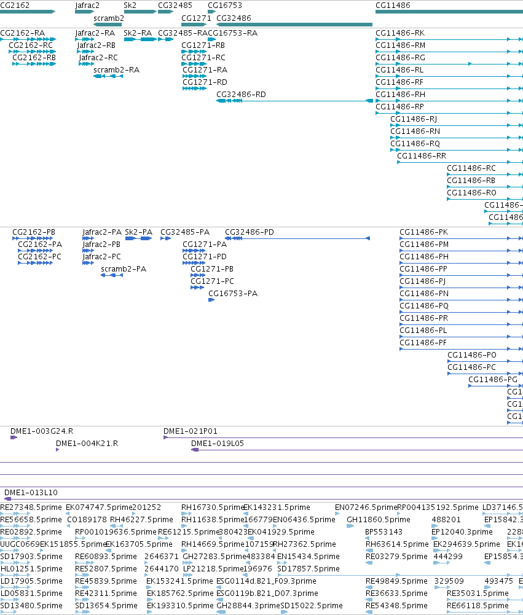Click transcript Jafrac2-RC

tap(98, 58)
